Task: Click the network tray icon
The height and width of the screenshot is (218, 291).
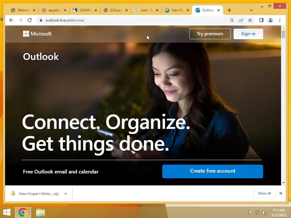Action: 257,213
